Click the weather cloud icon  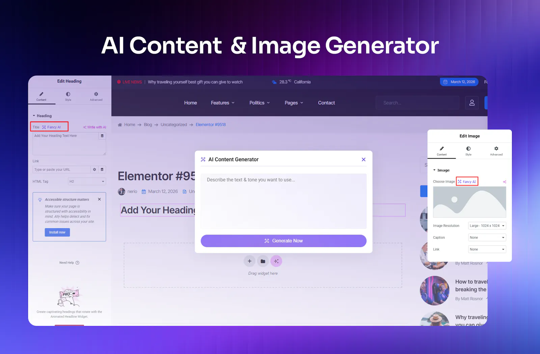[x=274, y=82]
